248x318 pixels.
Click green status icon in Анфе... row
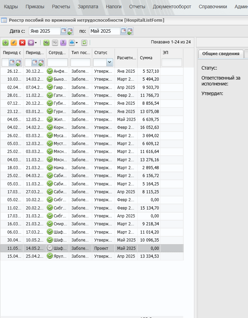click(50, 71)
